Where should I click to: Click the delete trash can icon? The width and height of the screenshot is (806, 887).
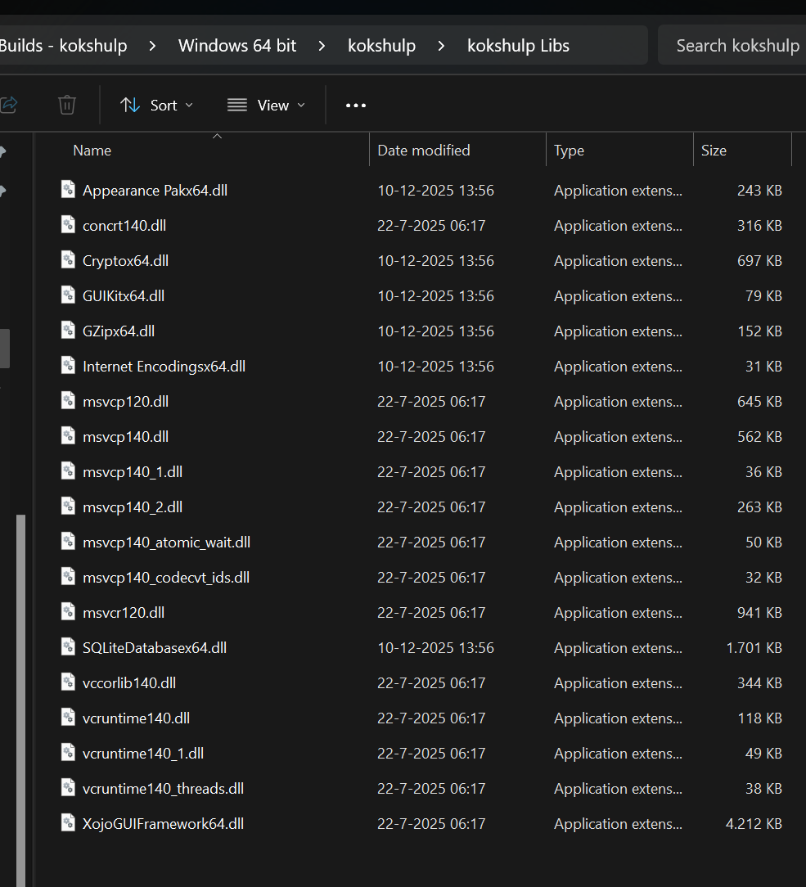pos(67,105)
